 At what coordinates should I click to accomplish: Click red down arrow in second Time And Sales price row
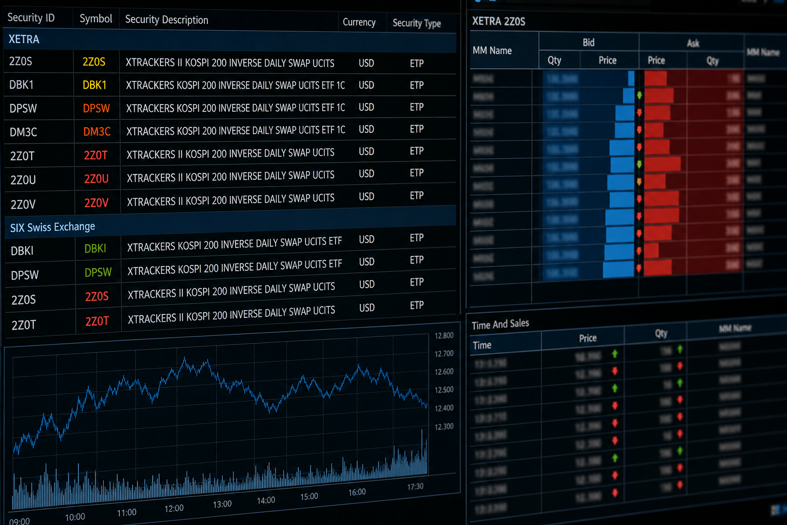pyautogui.click(x=614, y=371)
